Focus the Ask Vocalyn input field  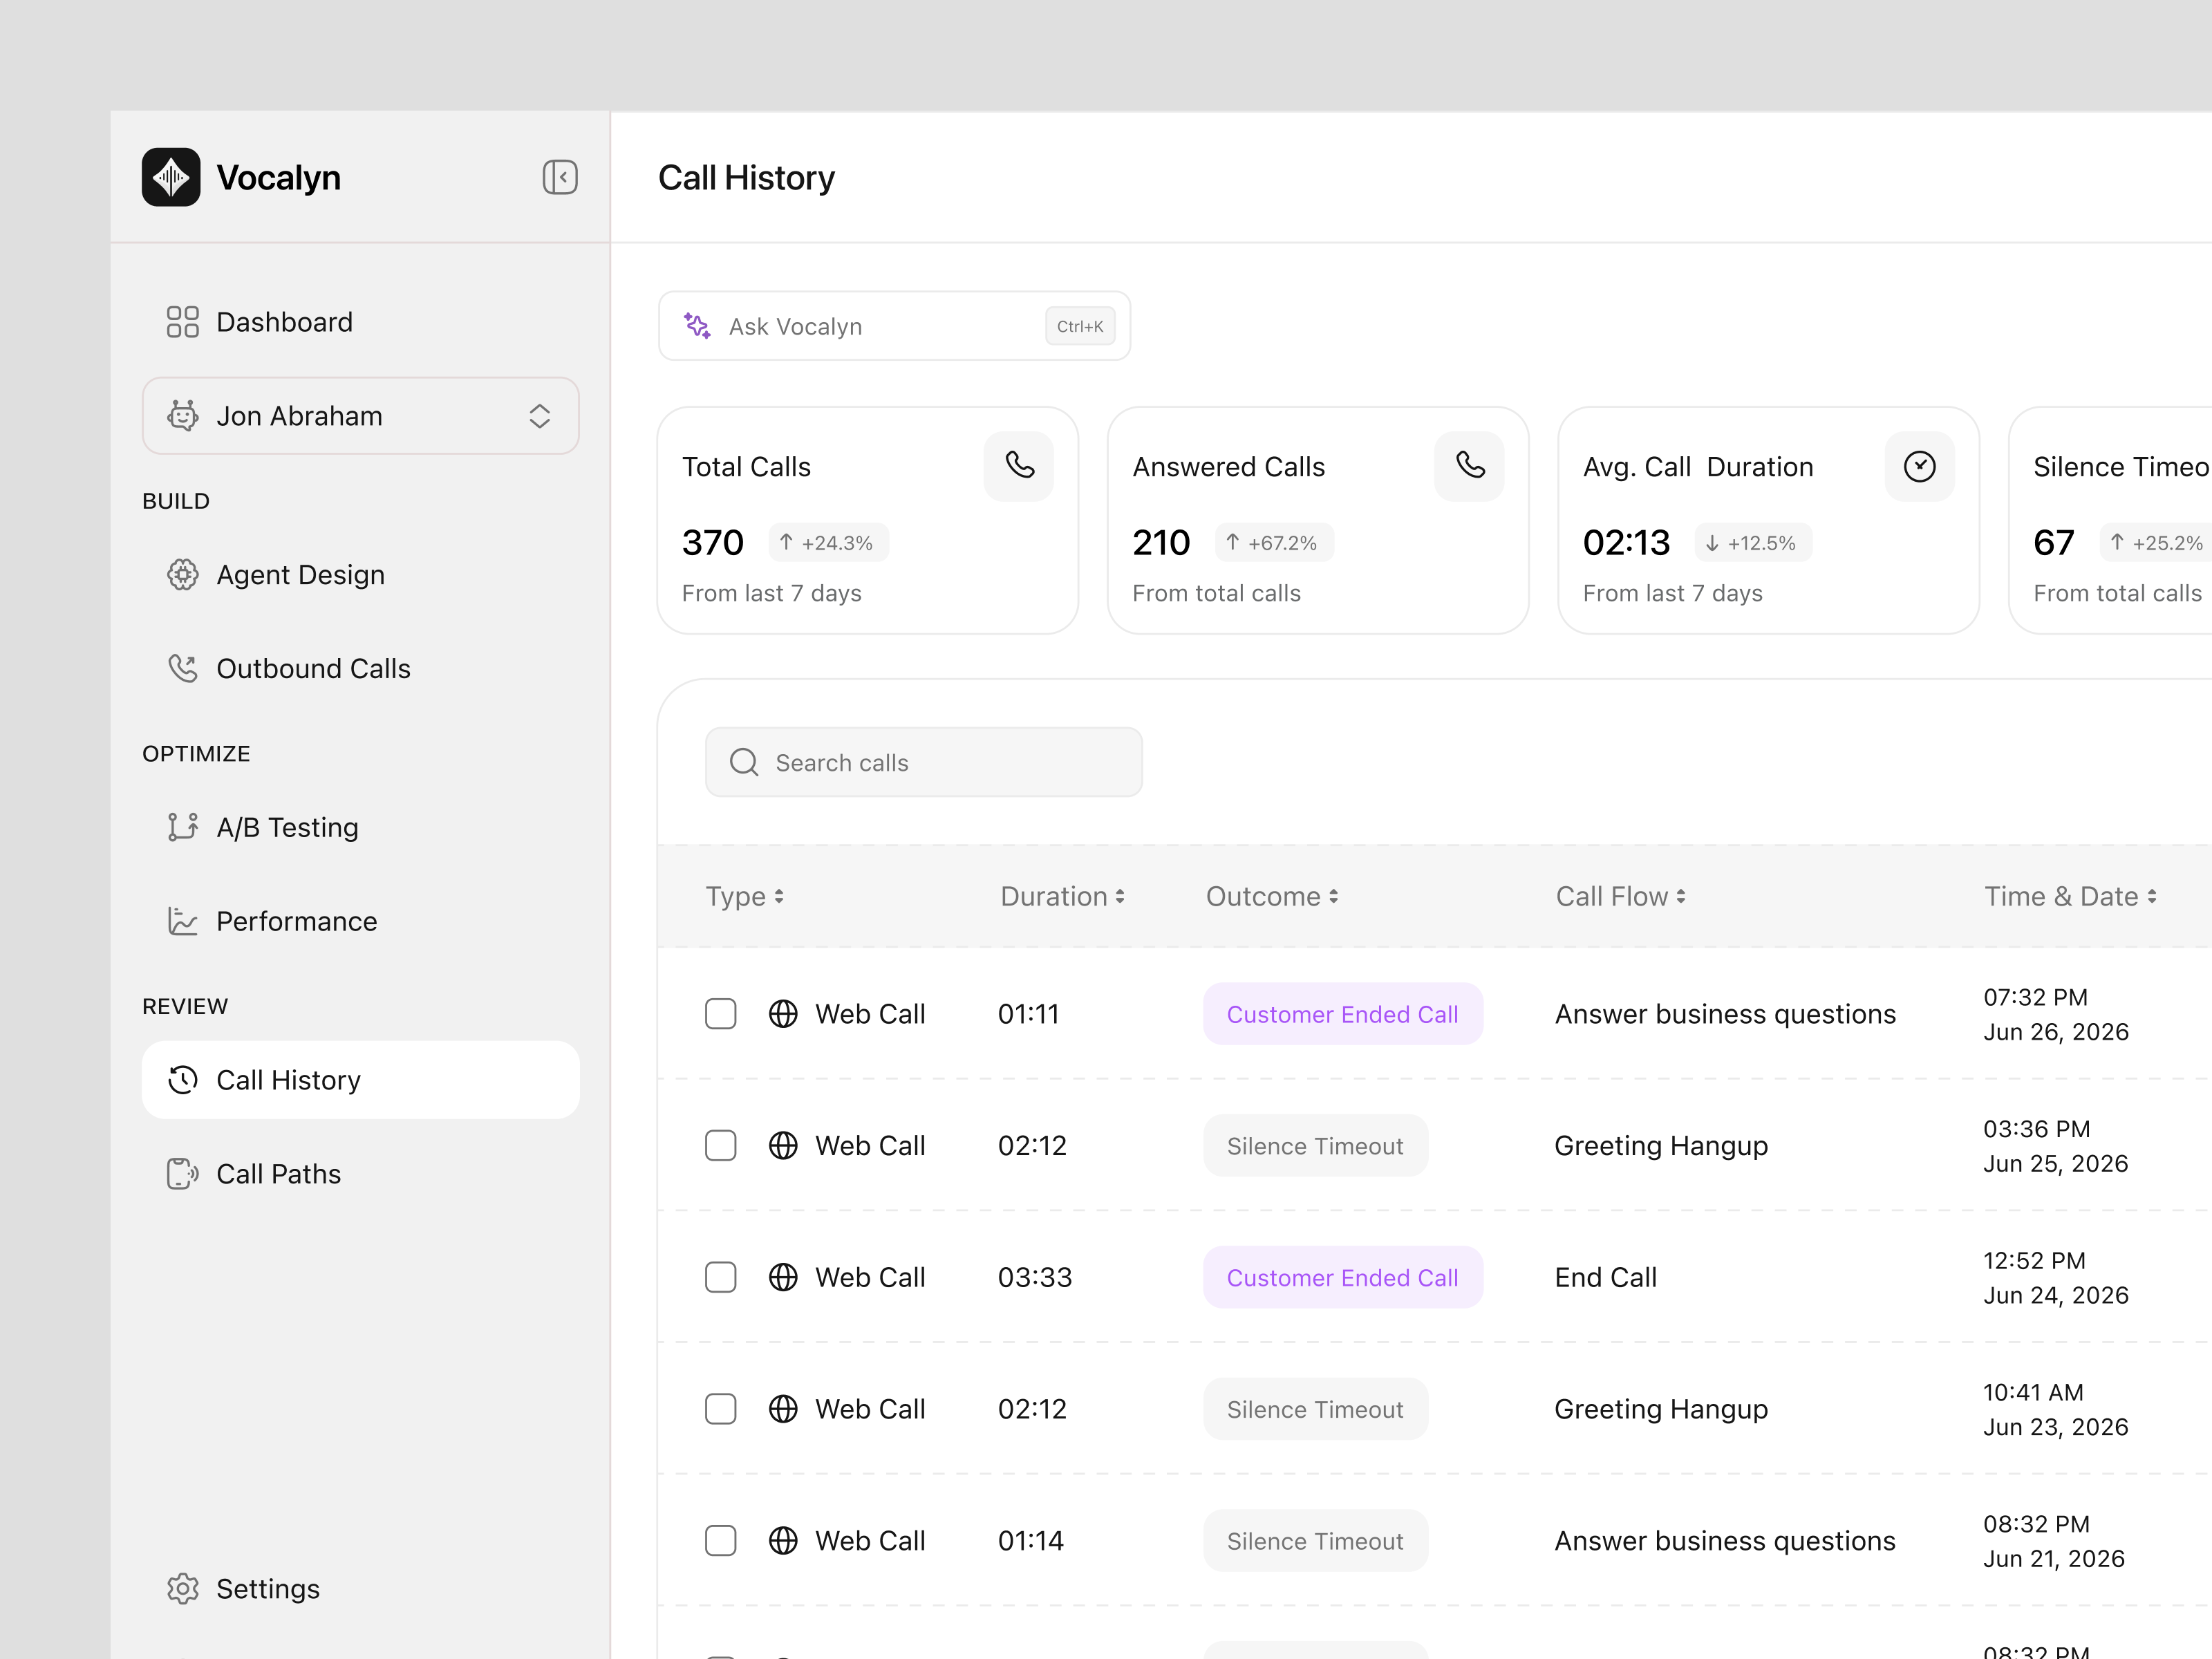pos(895,326)
